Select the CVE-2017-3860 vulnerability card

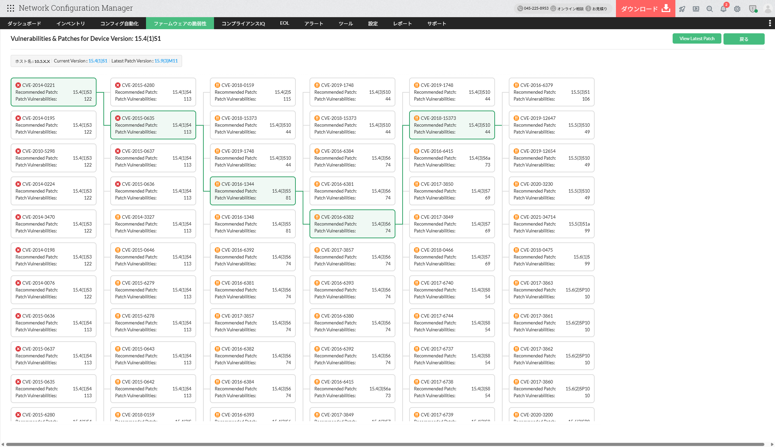pos(552,389)
